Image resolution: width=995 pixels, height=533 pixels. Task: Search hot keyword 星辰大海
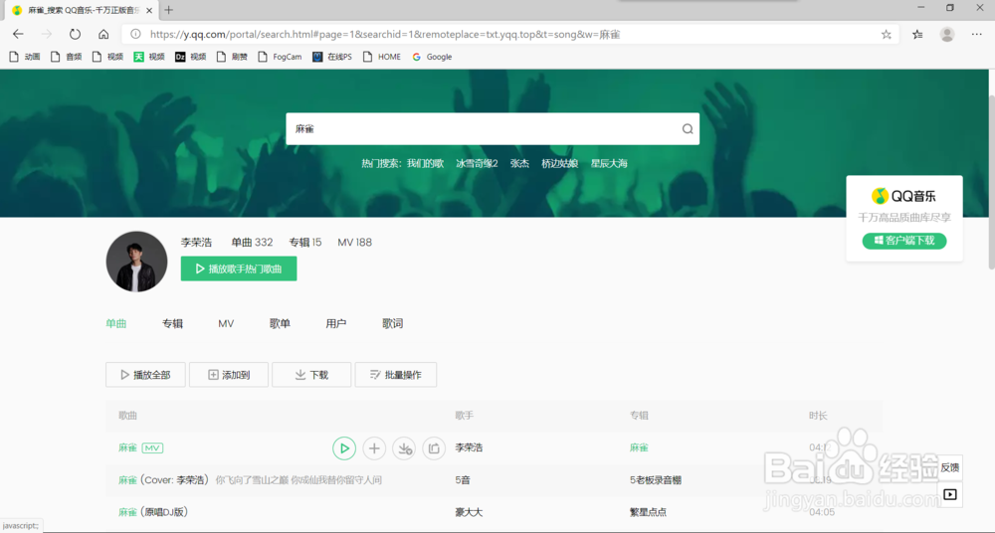(x=609, y=163)
